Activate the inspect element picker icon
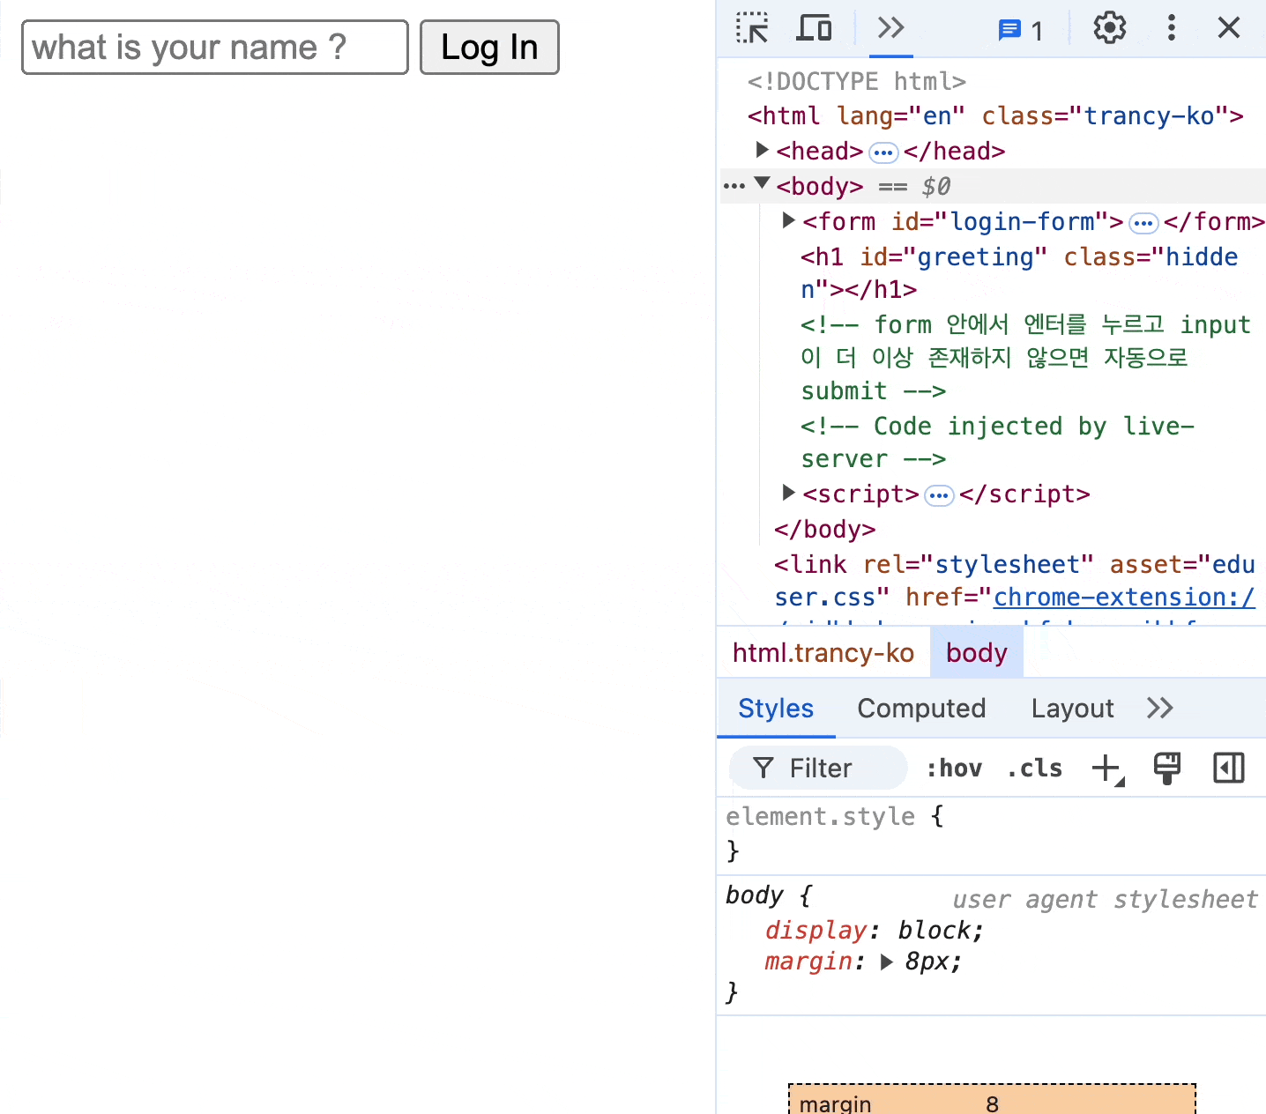Screen dimensions: 1266x1114 (x=752, y=28)
